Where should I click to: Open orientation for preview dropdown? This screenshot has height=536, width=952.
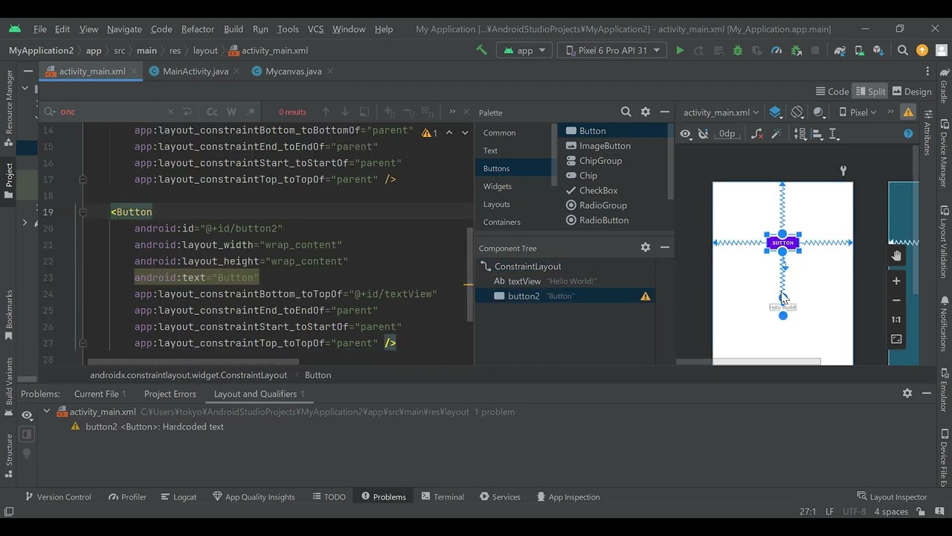pos(797,112)
